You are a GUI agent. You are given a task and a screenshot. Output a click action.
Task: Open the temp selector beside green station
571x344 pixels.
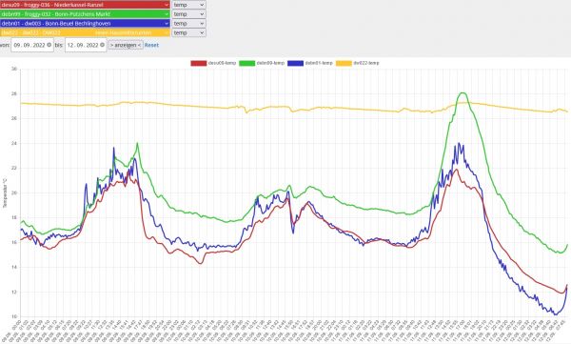pyautogui.click(x=188, y=14)
